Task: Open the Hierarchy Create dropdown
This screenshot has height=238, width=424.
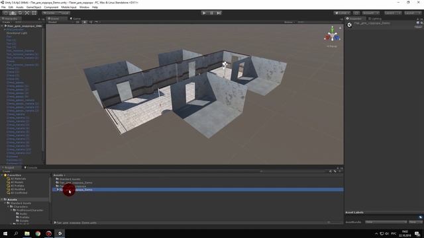Action: point(7,22)
